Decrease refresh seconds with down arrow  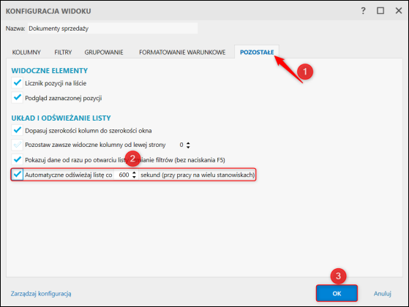point(134,177)
